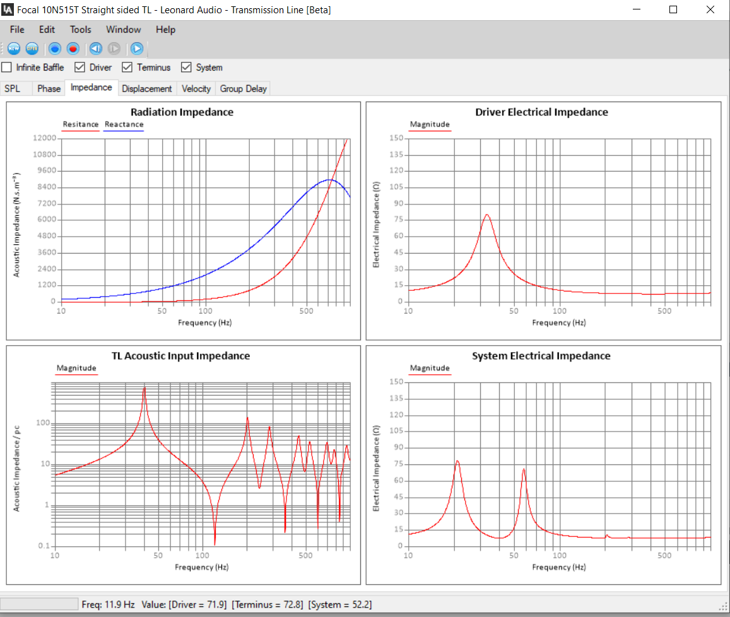Click the System Electrical Impedance chart title
The image size is (730, 617).
pos(541,356)
